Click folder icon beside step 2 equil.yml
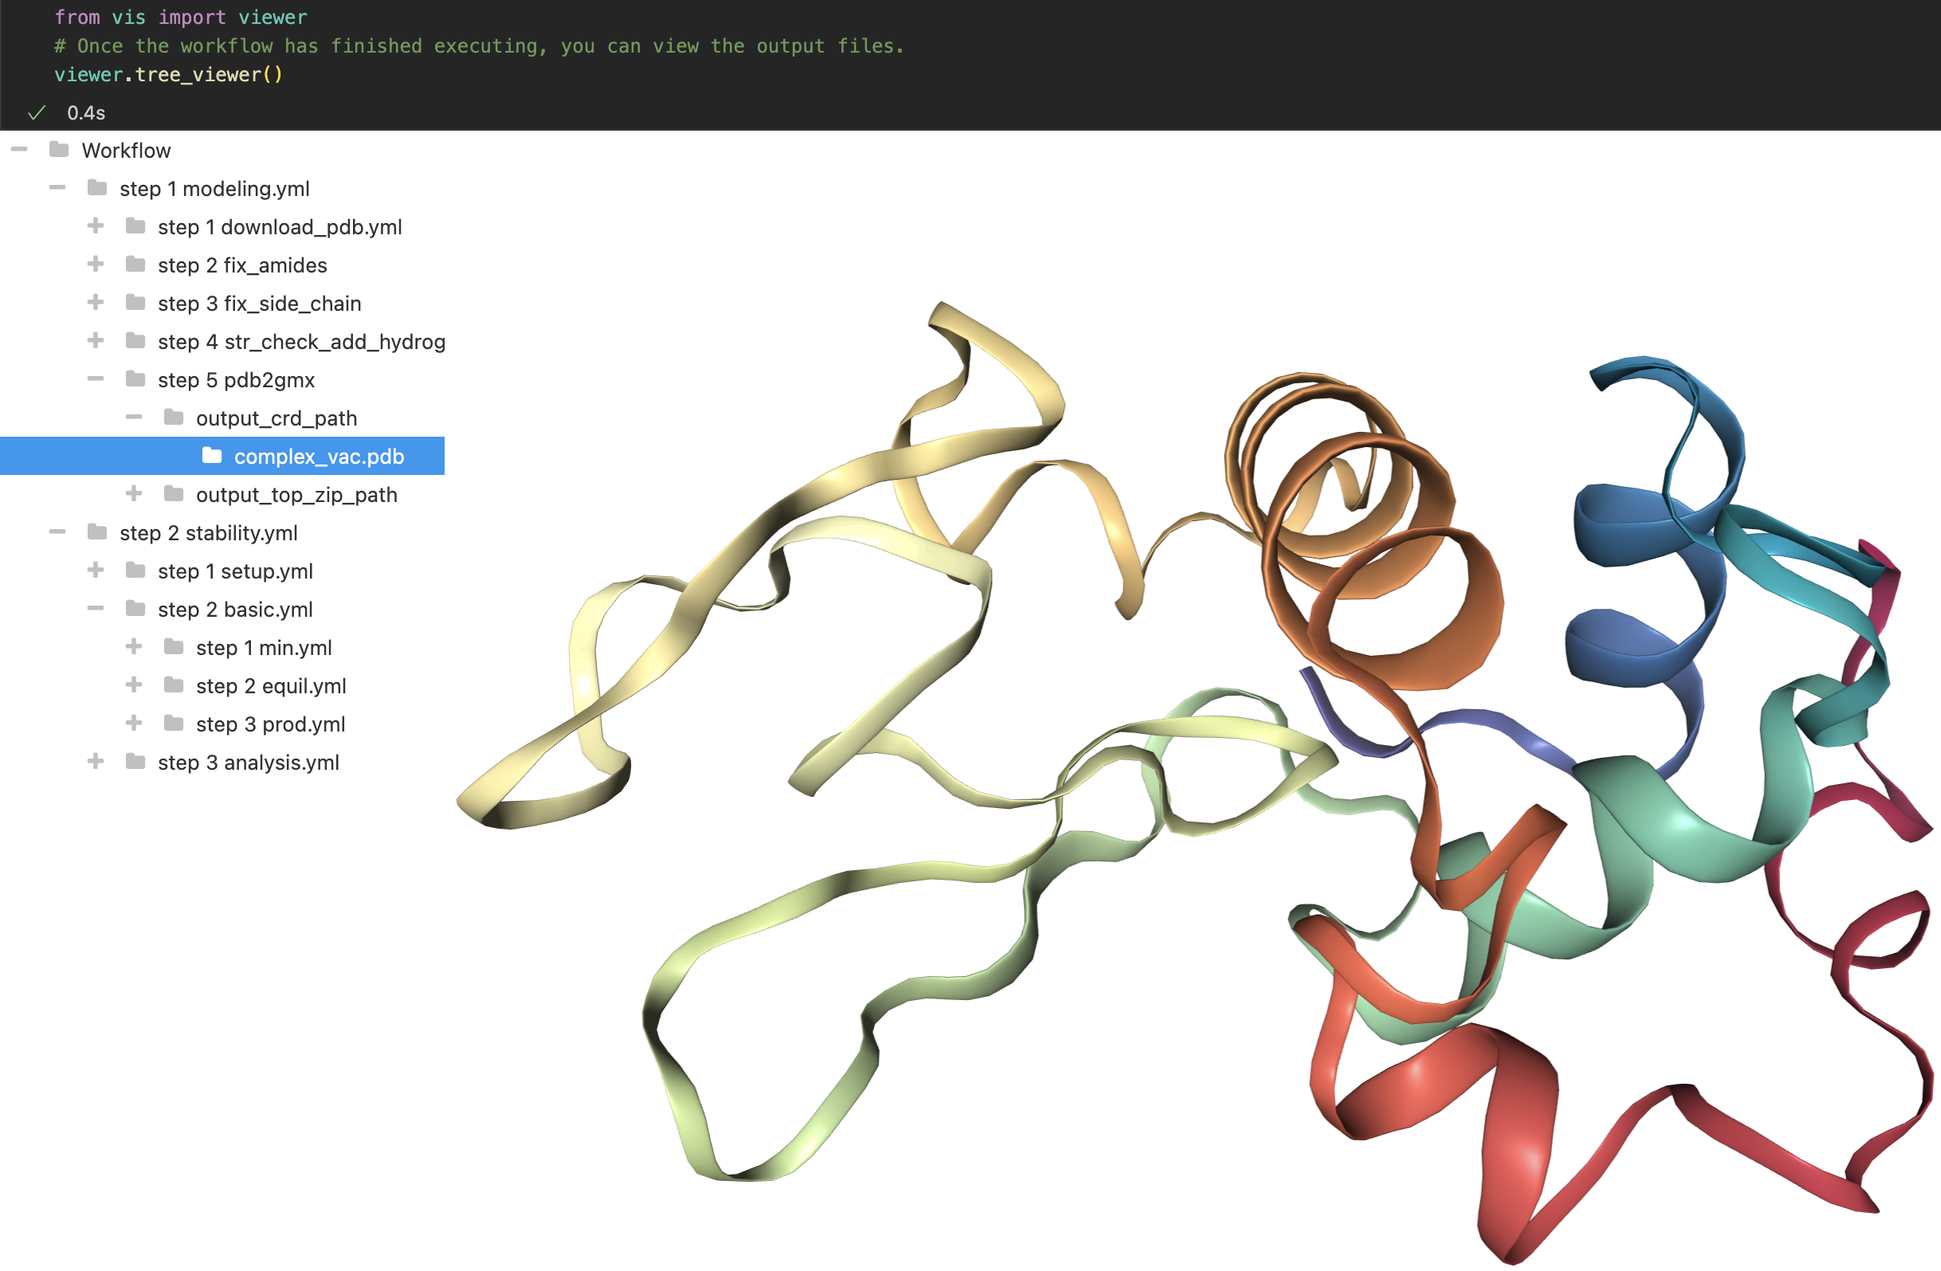The width and height of the screenshot is (1941, 1271). click(174, 685)
